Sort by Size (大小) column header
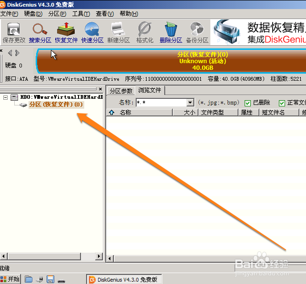Screen dimensions: 306x284 pyautogui.click(x=186, y=113)
